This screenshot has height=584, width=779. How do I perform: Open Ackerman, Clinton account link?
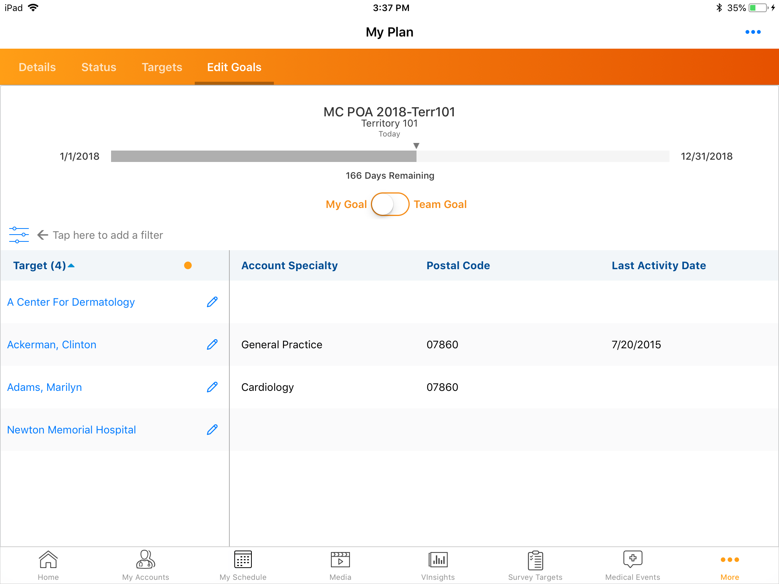pyautogui.click(x=52, y=344)
